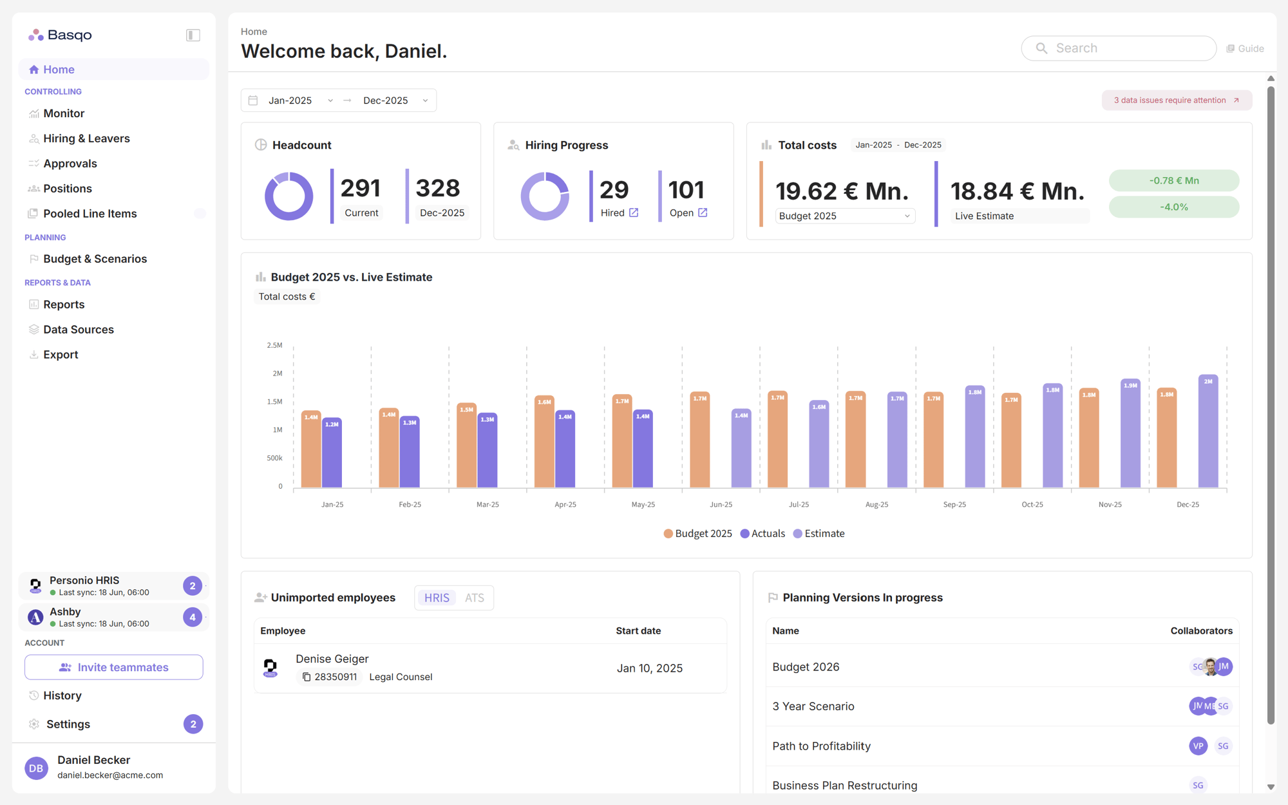Open Hiring & Leavers in sidebar

[x=86, y=138]
